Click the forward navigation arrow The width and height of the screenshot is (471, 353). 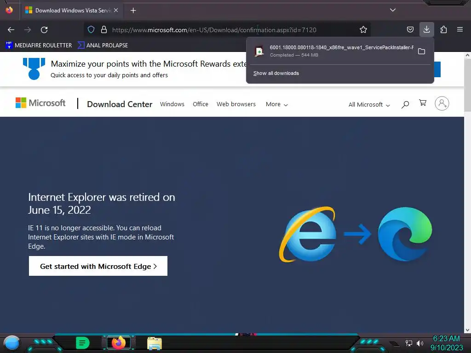point(28,30)
